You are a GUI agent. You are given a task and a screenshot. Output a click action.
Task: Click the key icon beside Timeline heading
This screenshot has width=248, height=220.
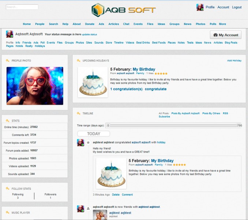click(x=78, y=113)
